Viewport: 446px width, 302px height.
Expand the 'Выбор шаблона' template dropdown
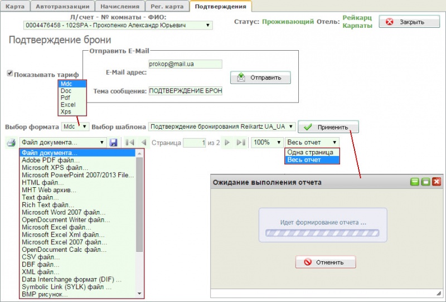tap(221, 126)
